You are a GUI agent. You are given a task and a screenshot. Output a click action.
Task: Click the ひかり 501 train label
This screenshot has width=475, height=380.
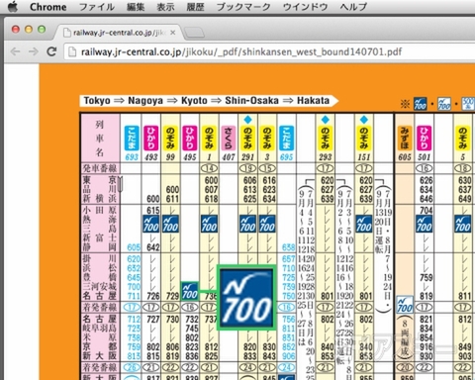(424, 138)
